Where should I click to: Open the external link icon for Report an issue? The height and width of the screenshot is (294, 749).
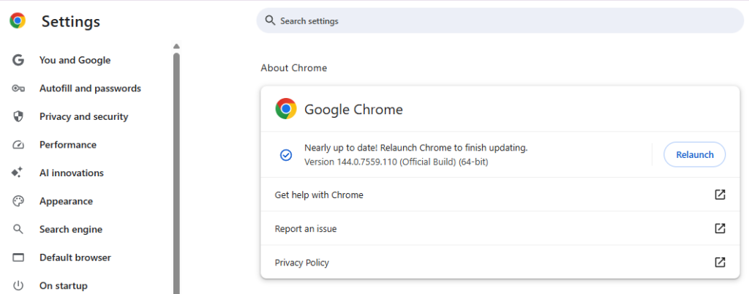pos(720,229)
